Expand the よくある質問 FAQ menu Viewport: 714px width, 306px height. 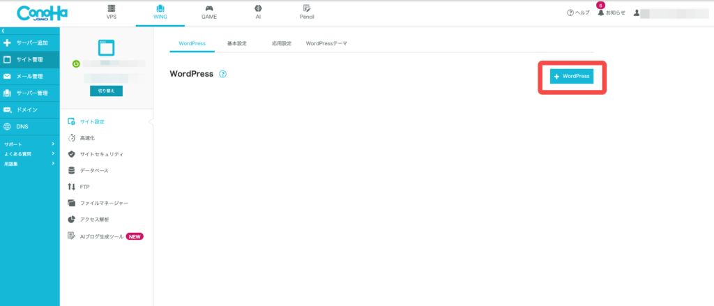coord(29,154)
